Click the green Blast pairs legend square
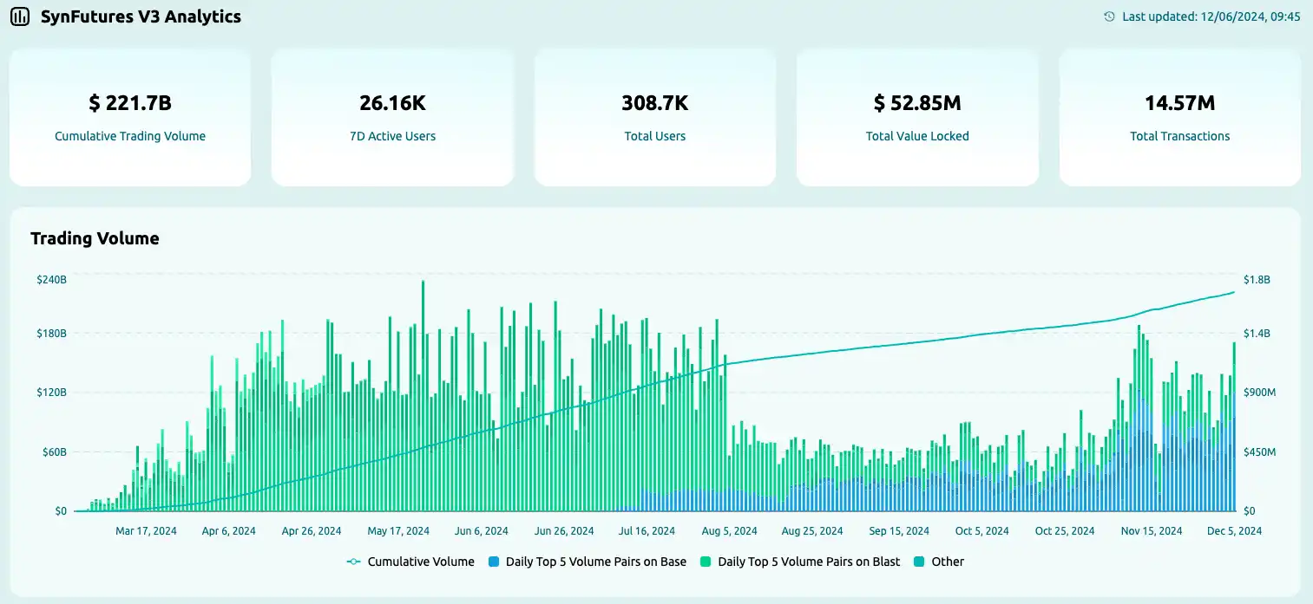This screenshot has height=604, width=1313. (706, 562)
